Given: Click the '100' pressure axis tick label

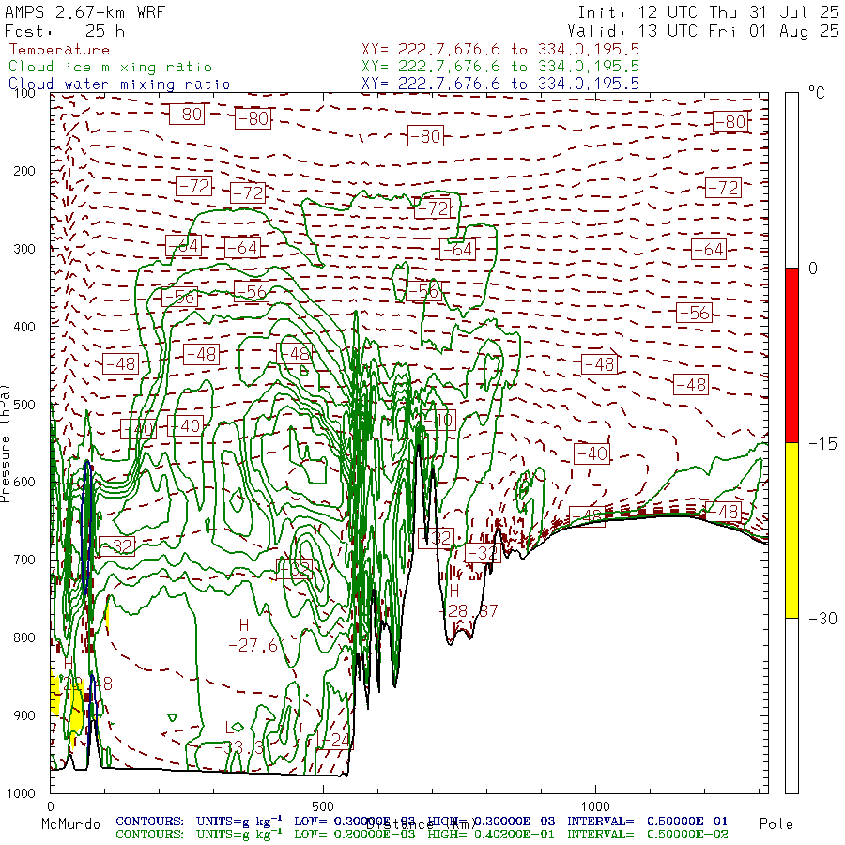Looking at the screenshot, I should [24, 93].
